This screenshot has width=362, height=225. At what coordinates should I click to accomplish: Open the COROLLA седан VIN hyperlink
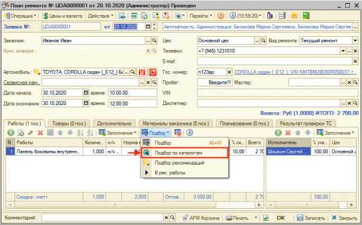[295, 72]
